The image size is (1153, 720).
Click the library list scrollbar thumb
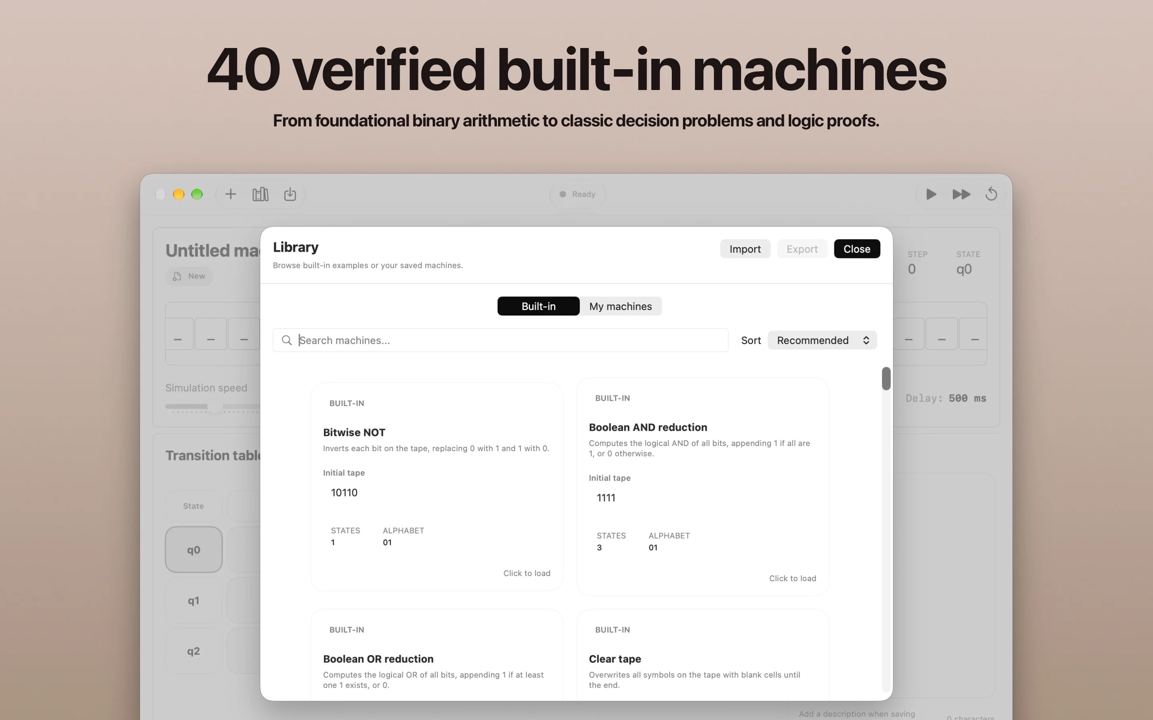886,378
